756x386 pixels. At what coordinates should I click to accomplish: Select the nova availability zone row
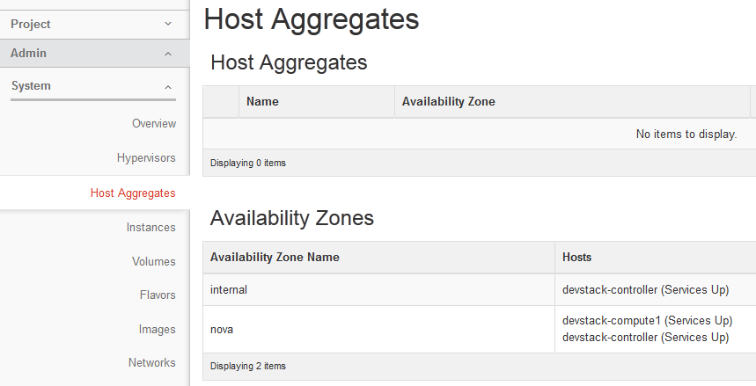[x=222, y=329]
